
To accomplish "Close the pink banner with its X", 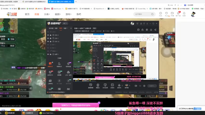I will click(x=99, y=103).
